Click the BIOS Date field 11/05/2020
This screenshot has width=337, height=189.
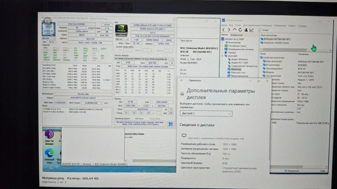click(60, 103)
